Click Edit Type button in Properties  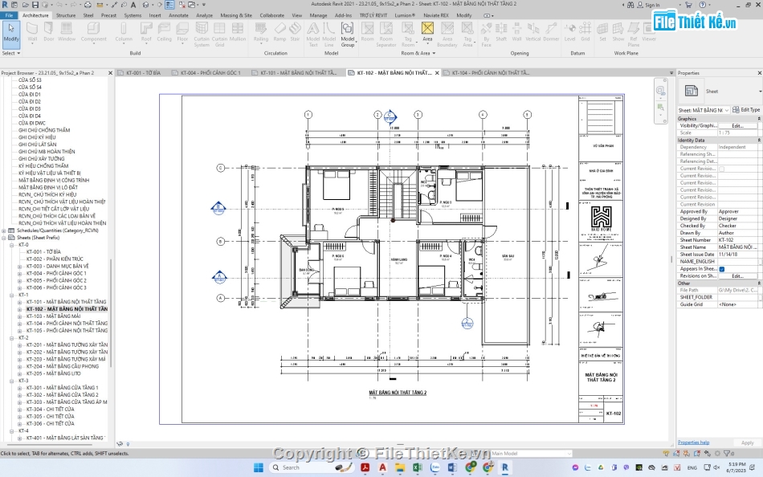[746, 110]
